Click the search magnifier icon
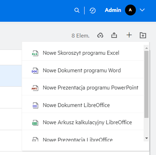 click(77, 10)
